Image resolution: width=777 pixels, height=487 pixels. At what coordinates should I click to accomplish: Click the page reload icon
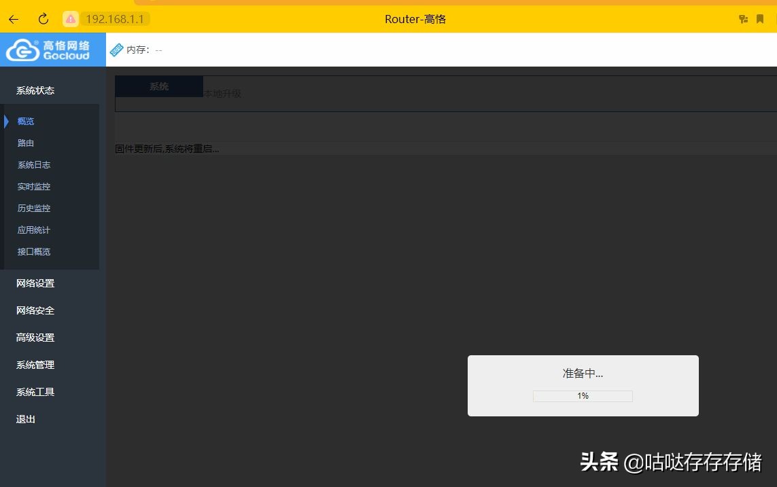click(43, 19)
